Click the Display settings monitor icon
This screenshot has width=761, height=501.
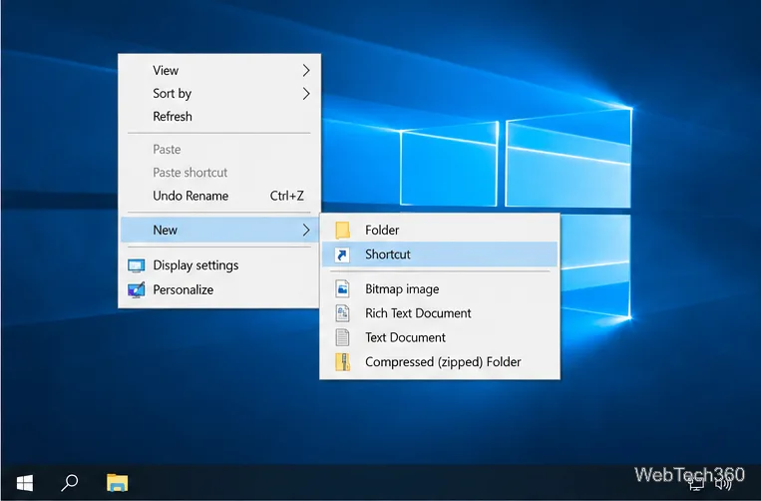(136, 265)
